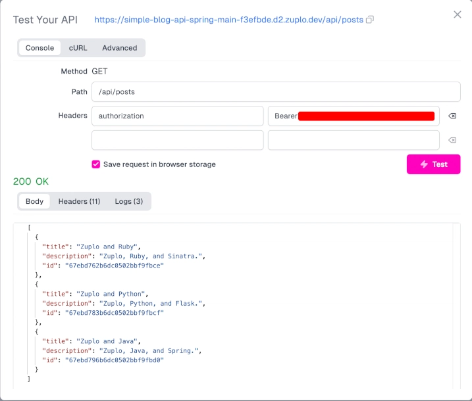Open the simple-blog-api zuplo.dev URL link
472x401 pixels.
pyautogui.click(x=229, y=20)
